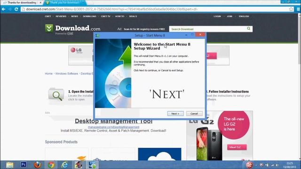
Task: Switch to Chrome in the taskbar
Action: (x=51, y=165)
